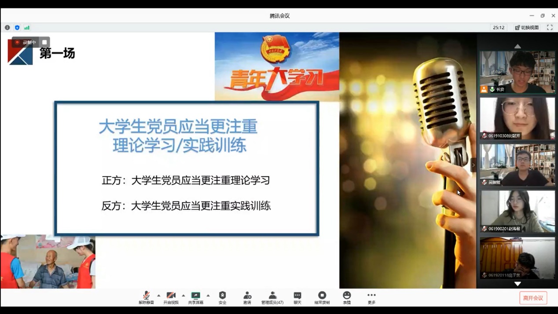Click the blue security shield icon

coord(17,27)
